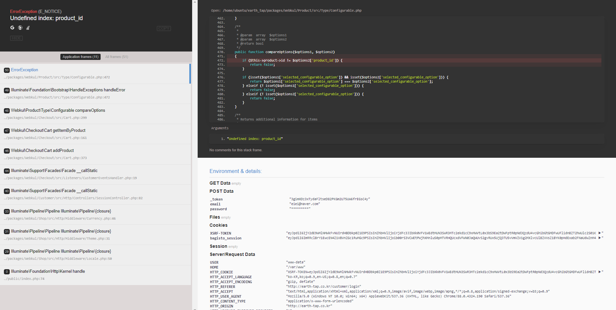Select frame 44 Facade __callStatic
The height and width of the screenshot is (310, 616).
(95, 174)
